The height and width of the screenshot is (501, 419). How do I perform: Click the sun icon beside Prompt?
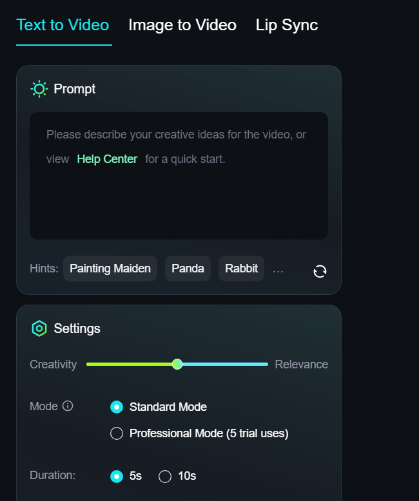tap(39, 89)
